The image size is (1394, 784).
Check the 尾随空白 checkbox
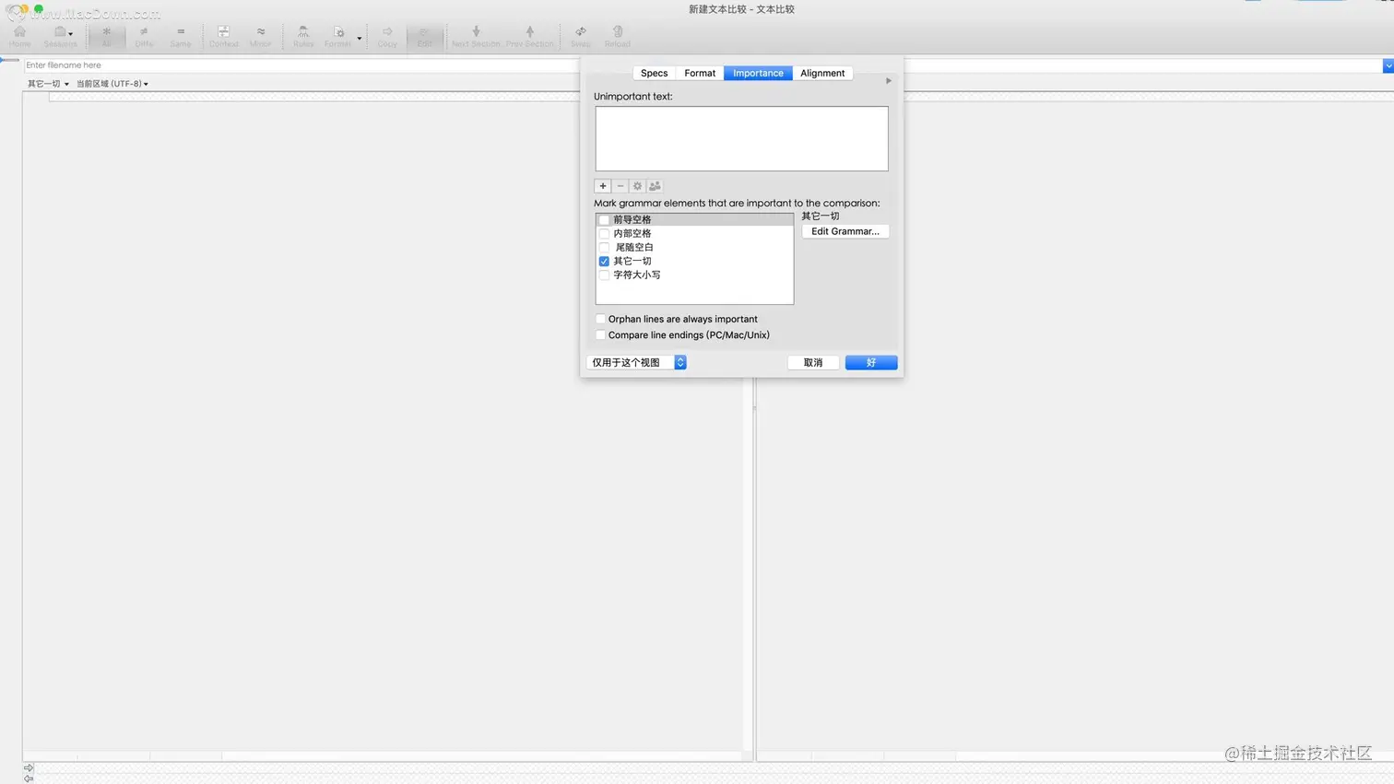(x=604, y=248)
